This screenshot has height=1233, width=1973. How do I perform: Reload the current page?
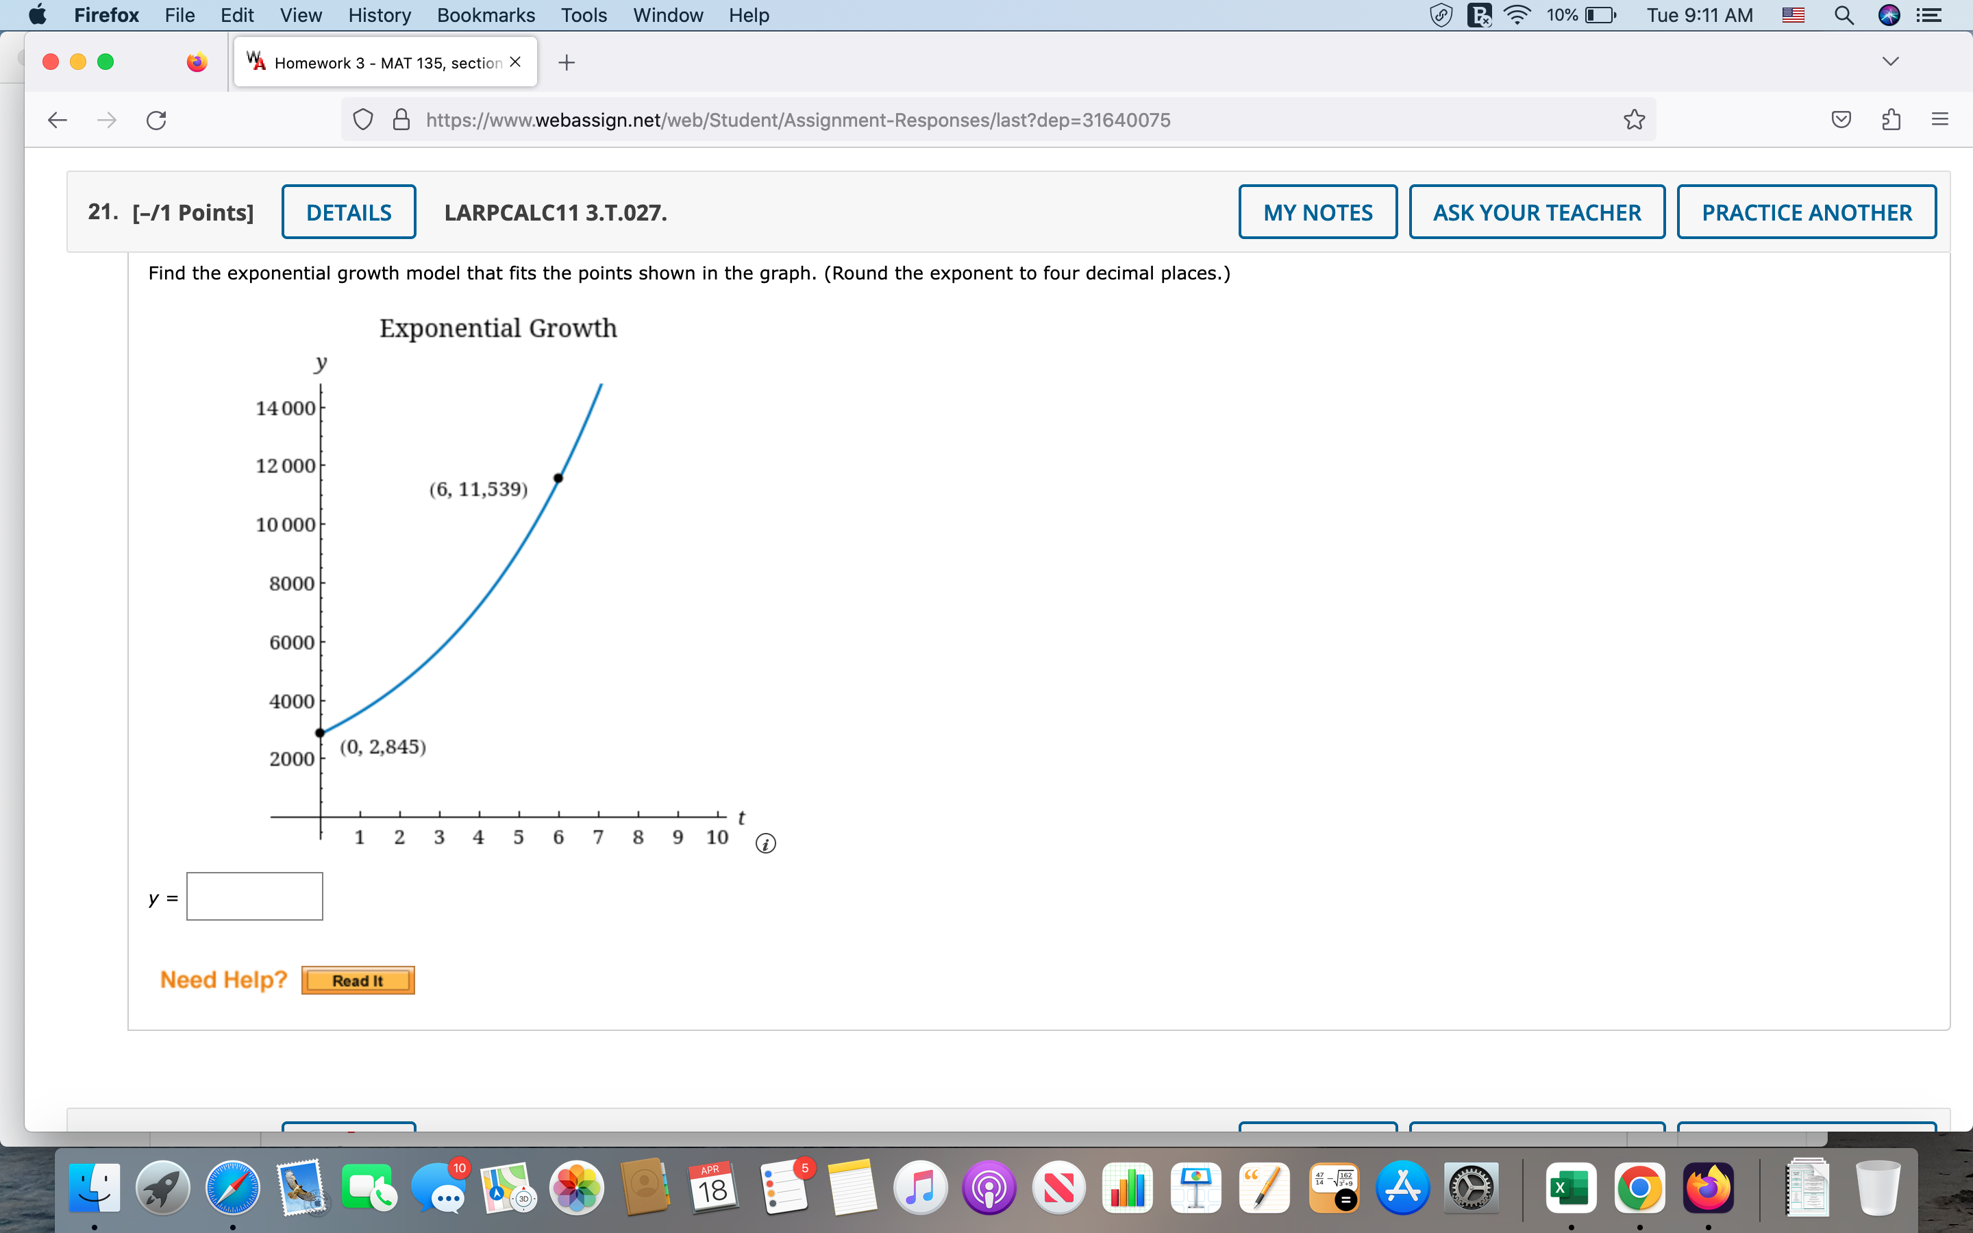point(155,120)
